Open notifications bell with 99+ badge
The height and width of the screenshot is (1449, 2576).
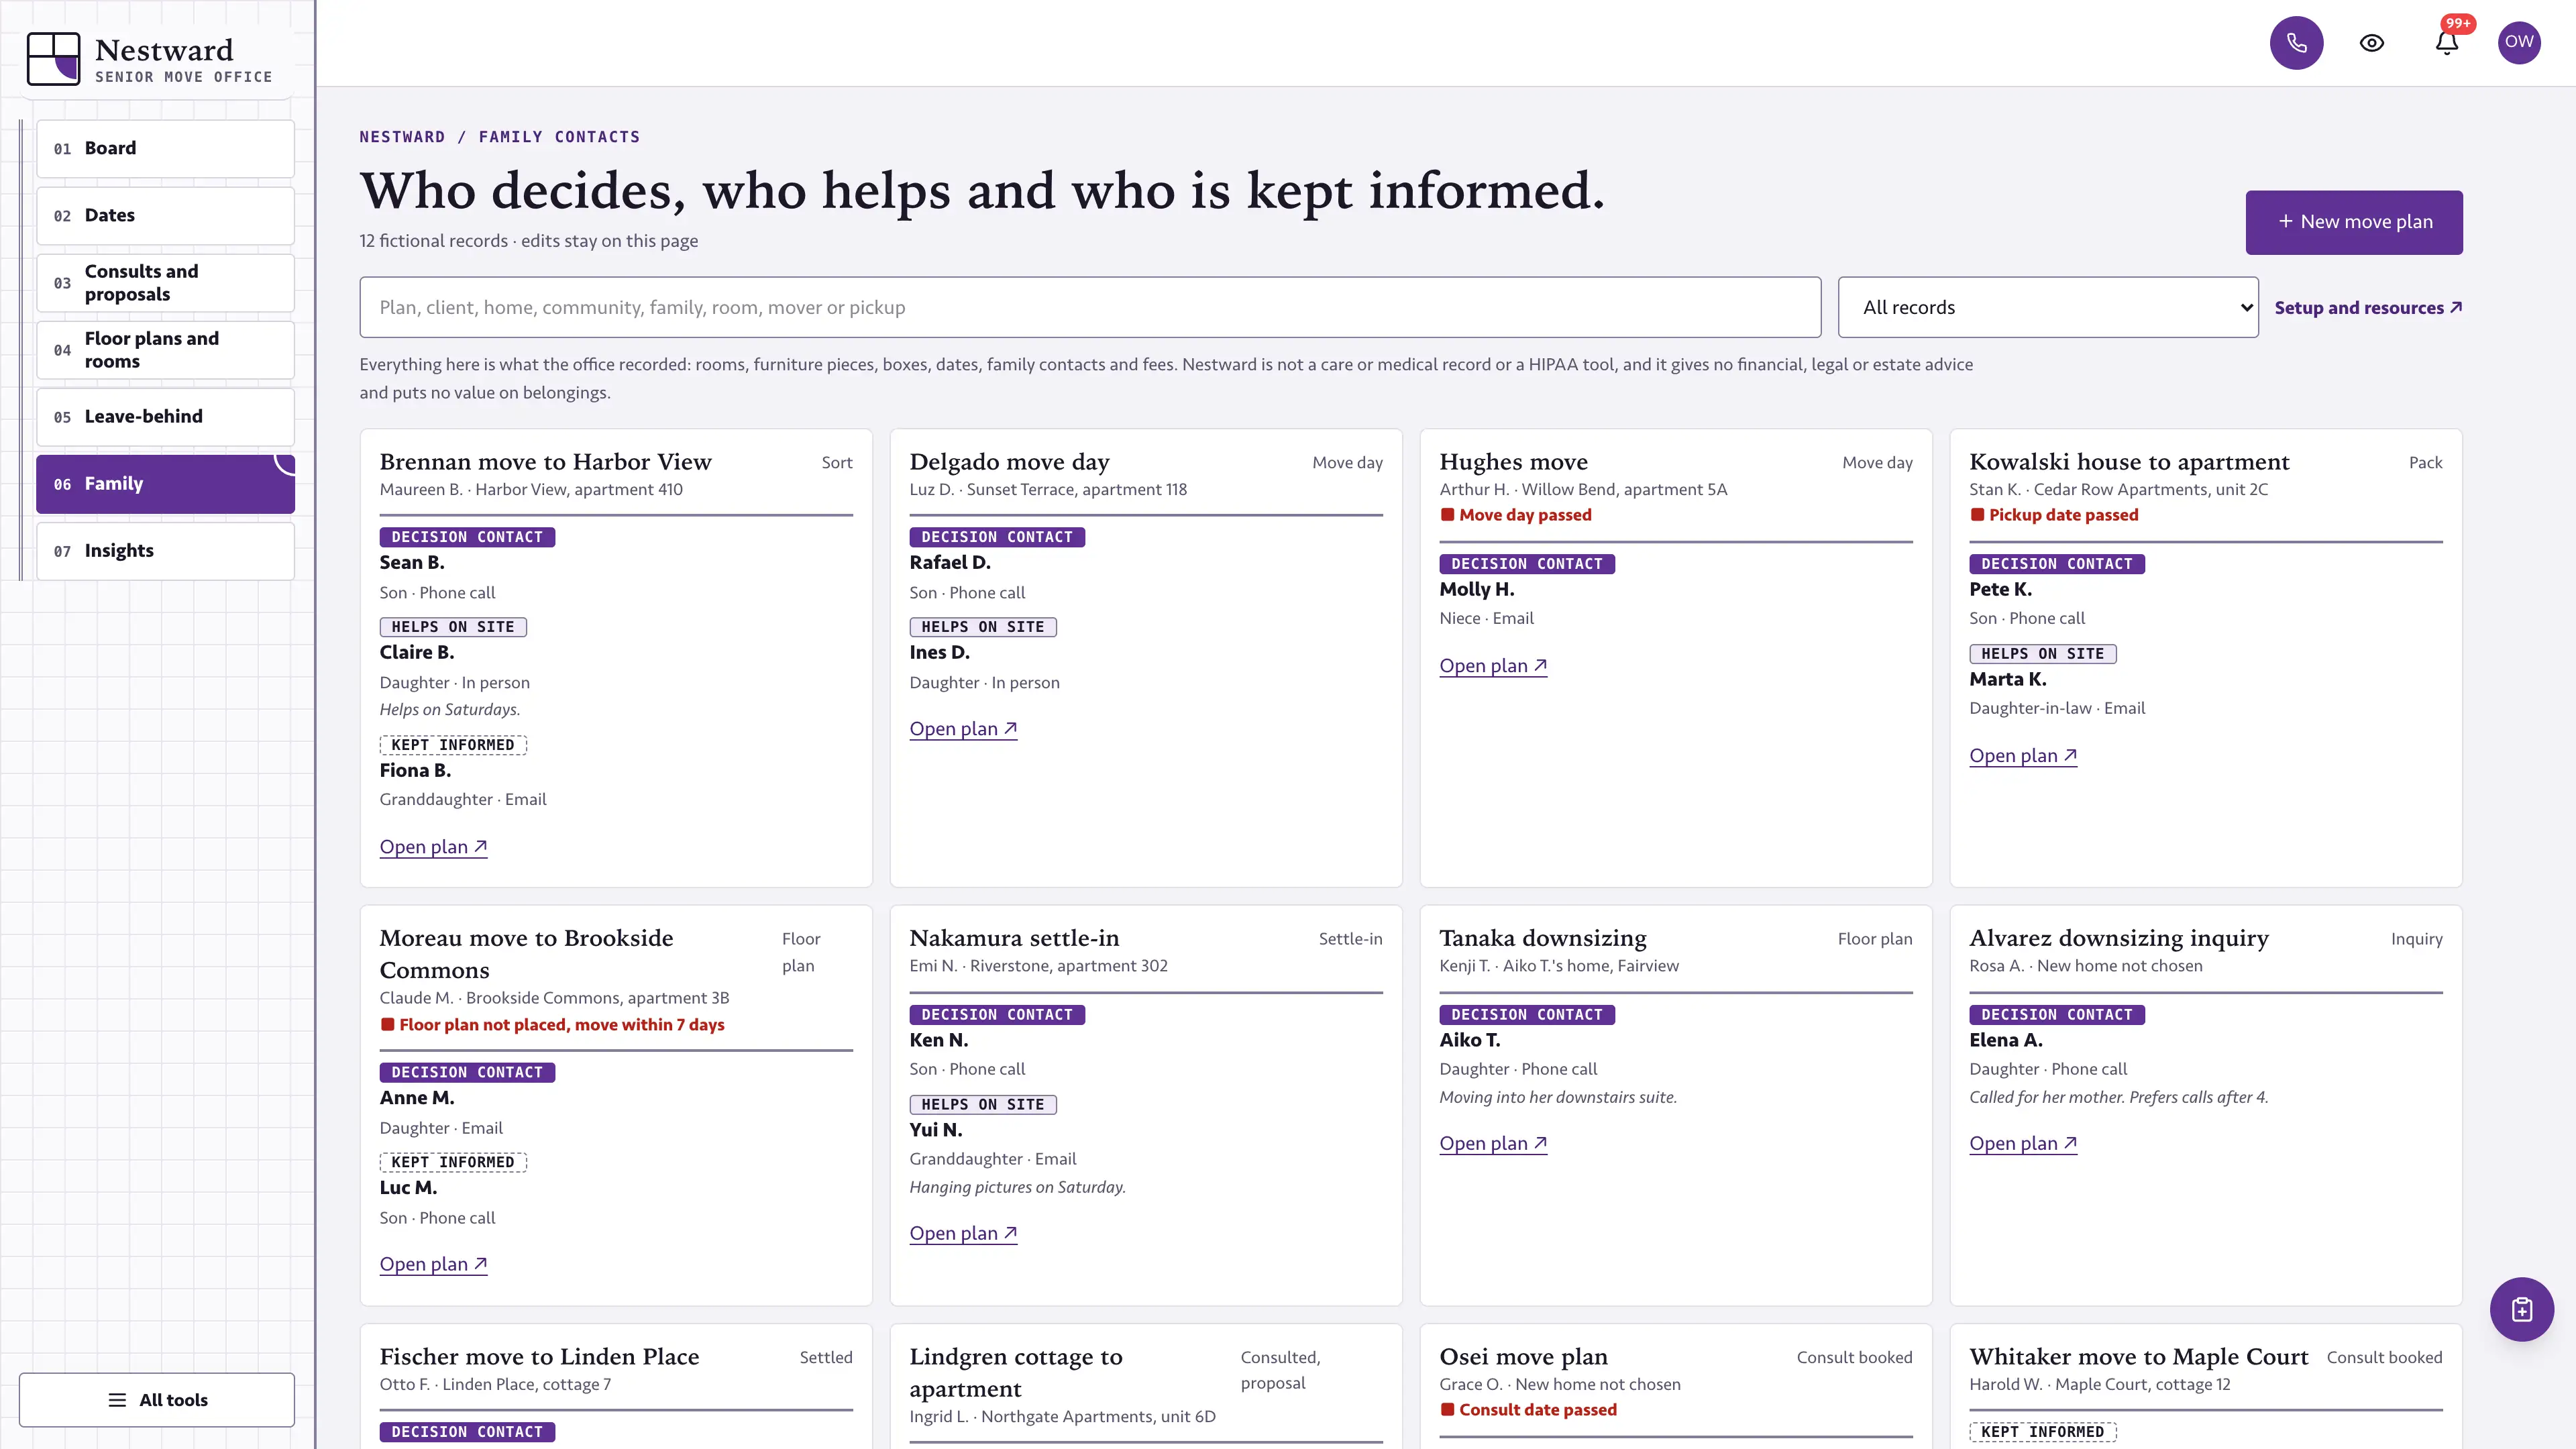2447,43
